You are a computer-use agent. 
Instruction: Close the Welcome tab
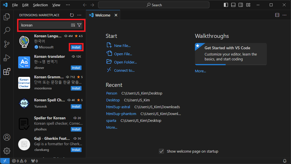point(116,15)
